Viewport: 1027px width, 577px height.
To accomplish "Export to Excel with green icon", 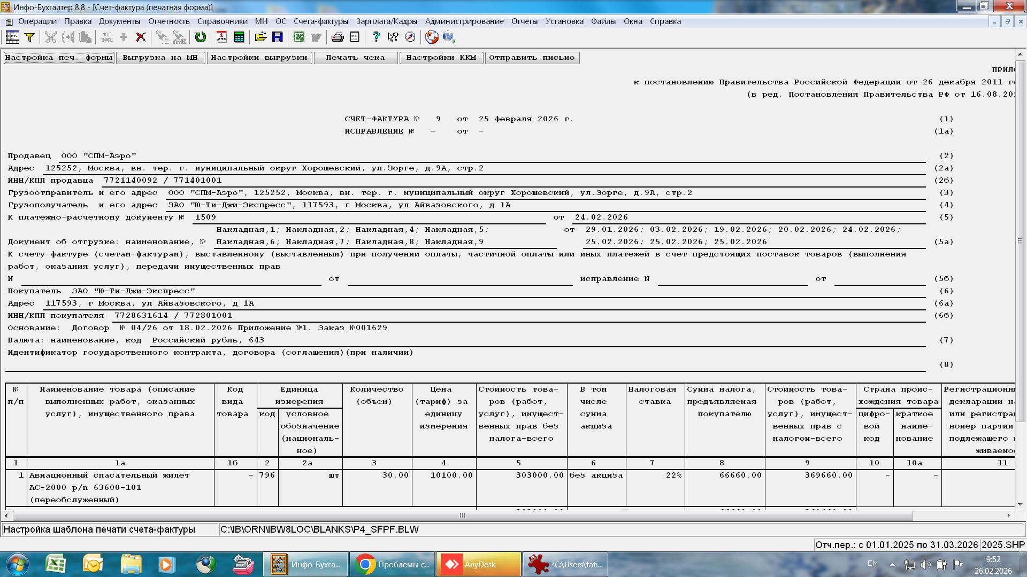I will tap(299, 37).
